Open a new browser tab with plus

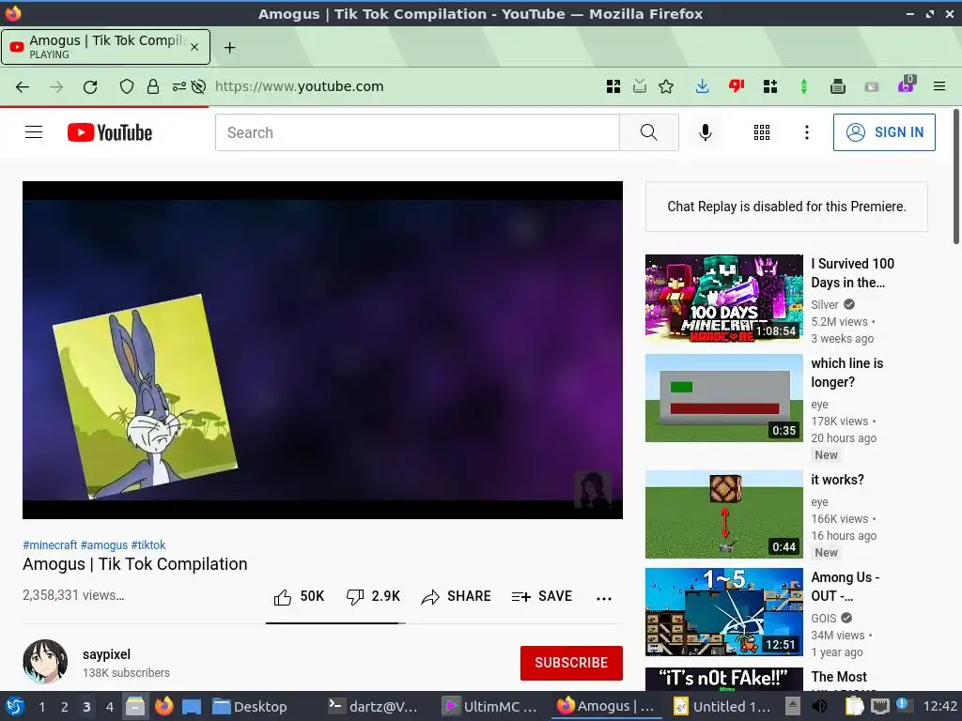229,47
